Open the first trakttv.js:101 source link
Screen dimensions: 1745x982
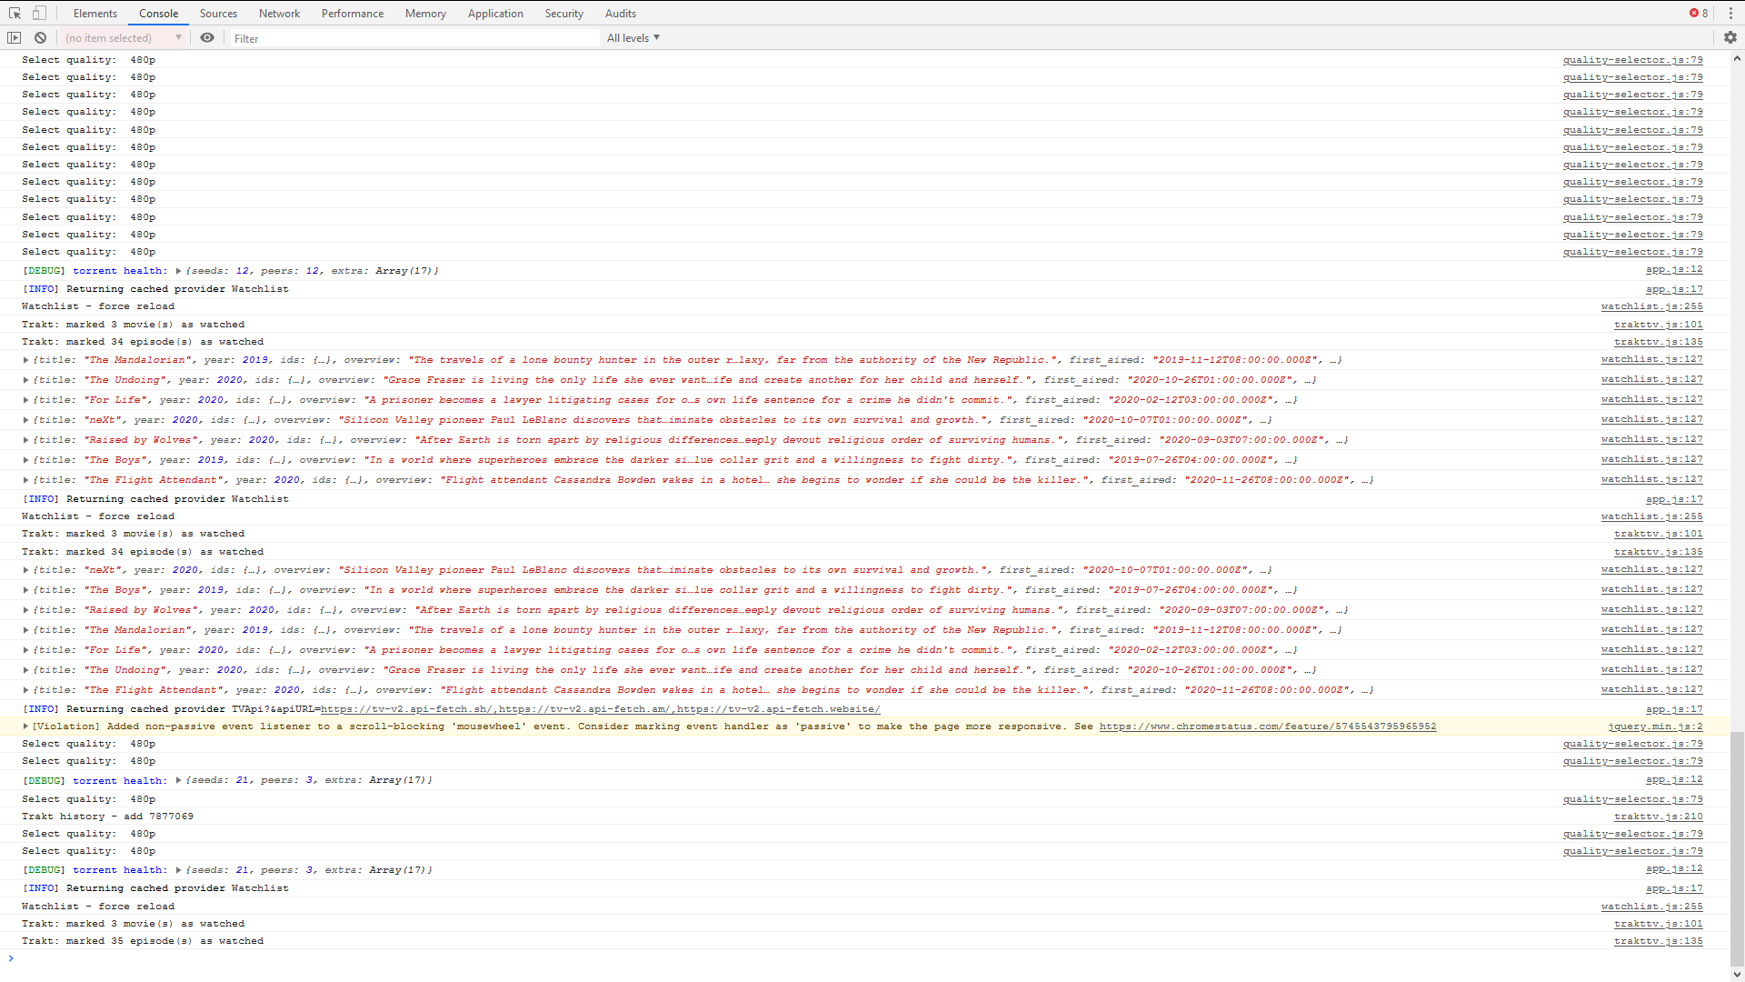tap(1659, 325)
